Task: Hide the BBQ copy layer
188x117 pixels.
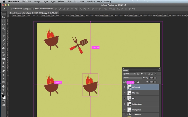Action: click(x=124, y=93)
